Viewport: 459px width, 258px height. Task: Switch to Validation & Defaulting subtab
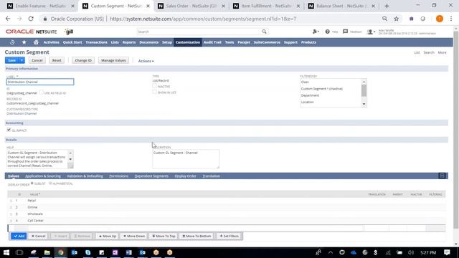click(x=85, y=176)
